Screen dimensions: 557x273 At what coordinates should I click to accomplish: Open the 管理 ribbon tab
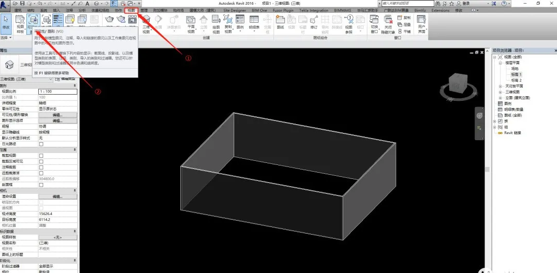144,10
